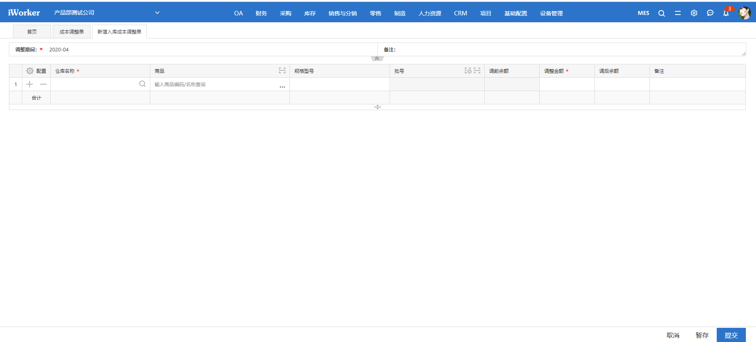This screenshot has width=756, height=342.
Task: Open the search magnifier in top bar
Action: (662, 13)
